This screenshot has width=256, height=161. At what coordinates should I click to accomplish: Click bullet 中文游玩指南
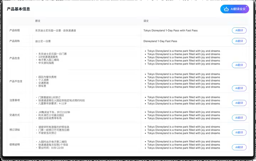[x=46, y=63]
